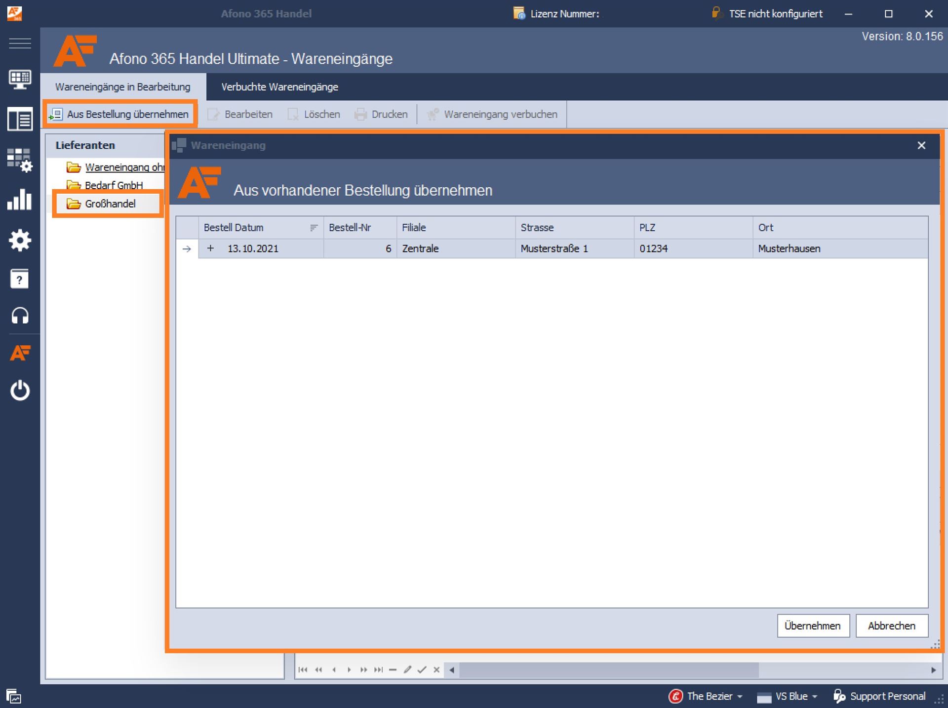Click horizontal scrollbar left arrow

pos(451,670)
